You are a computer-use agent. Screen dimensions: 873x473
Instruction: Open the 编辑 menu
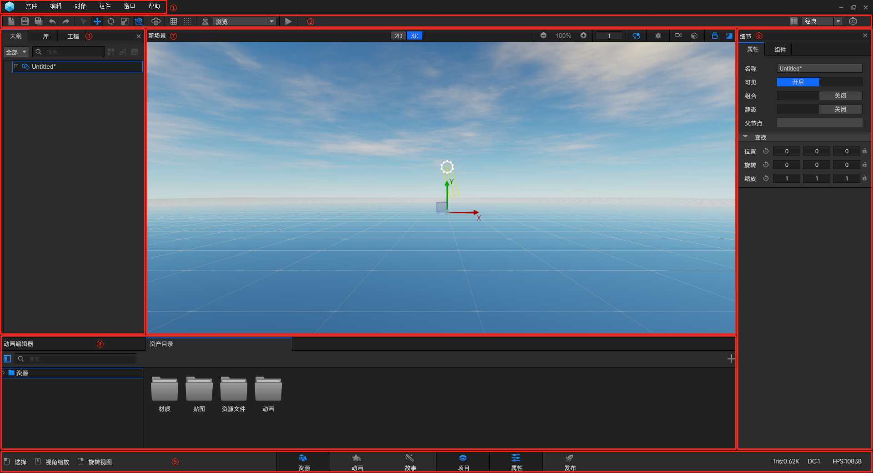(56, 6)
